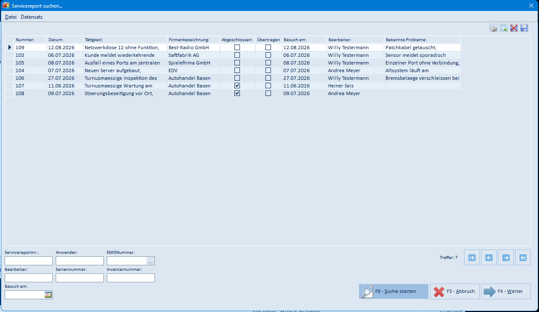Open the Datei menu
539x312 pixels.
(x=11, y=17)
